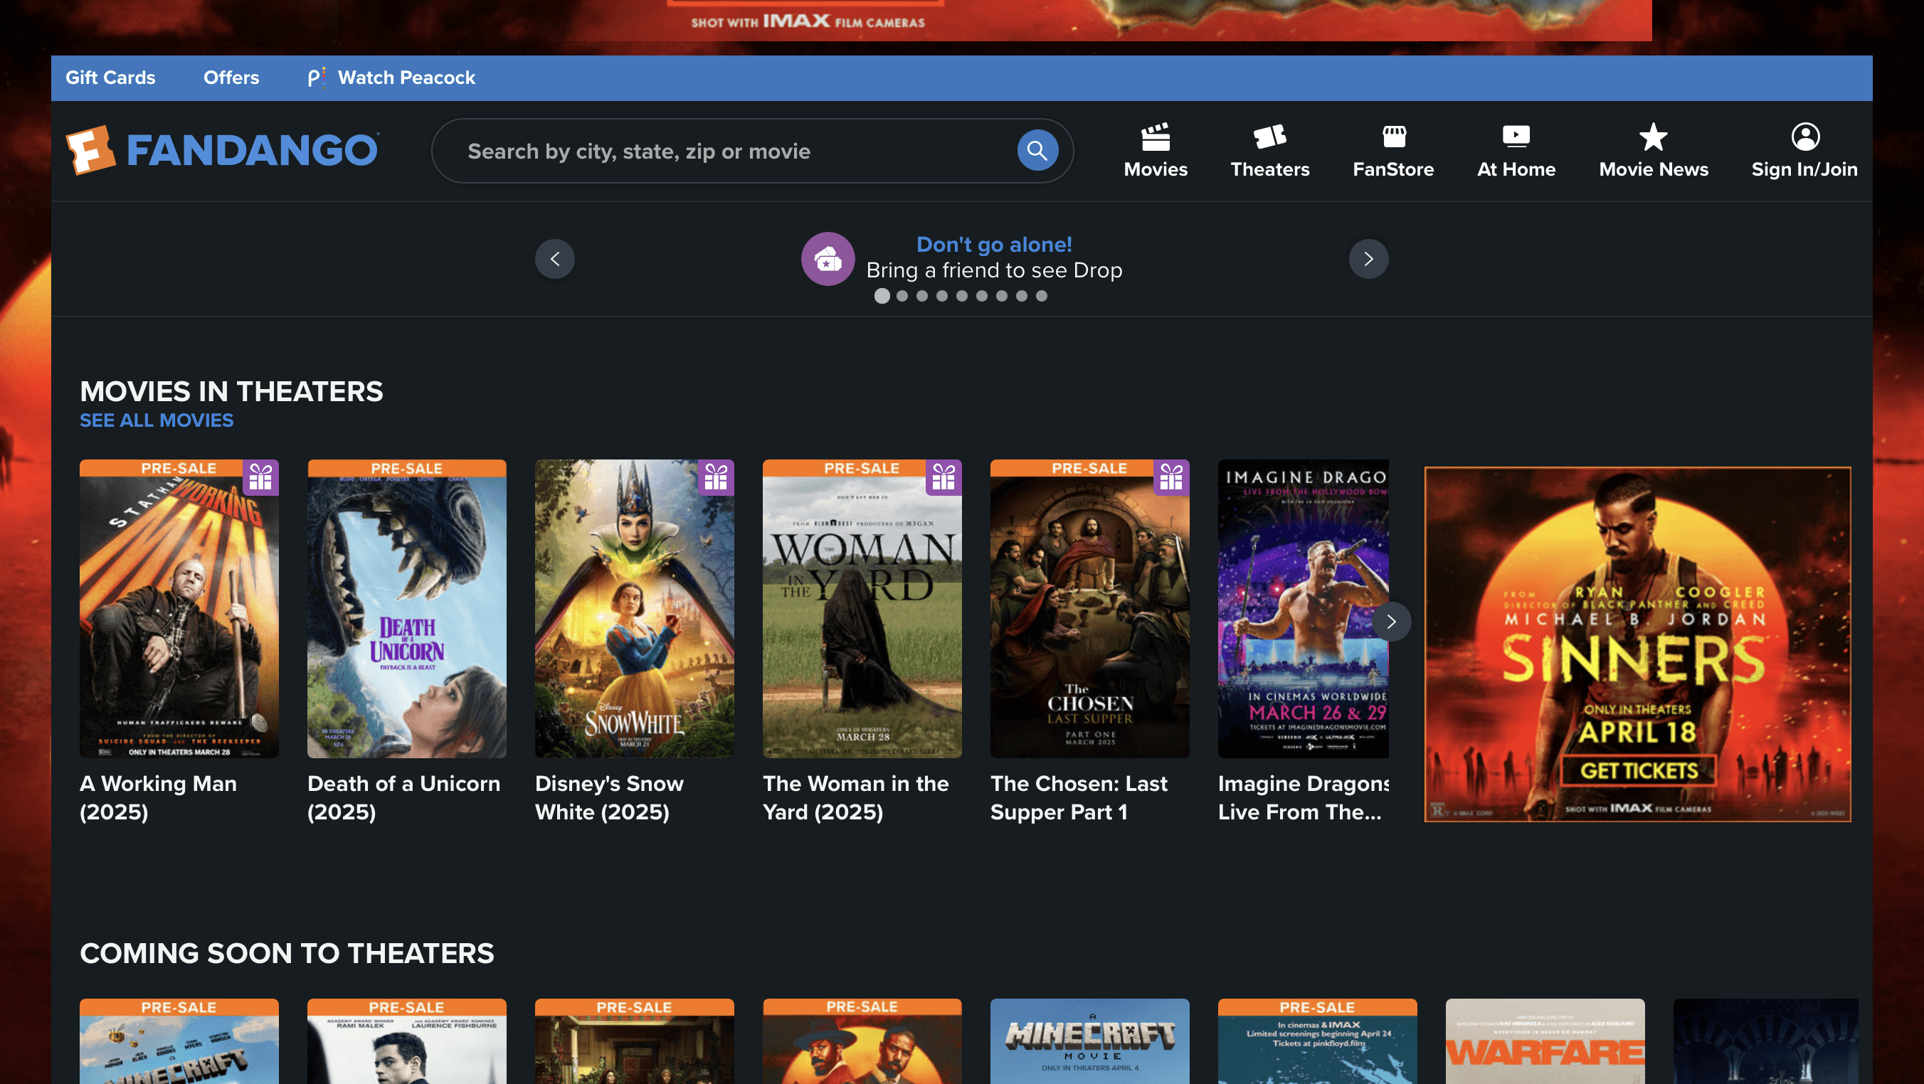Open the FanStore shop icon
Screen dimensions: 1924x1084
1393,137
